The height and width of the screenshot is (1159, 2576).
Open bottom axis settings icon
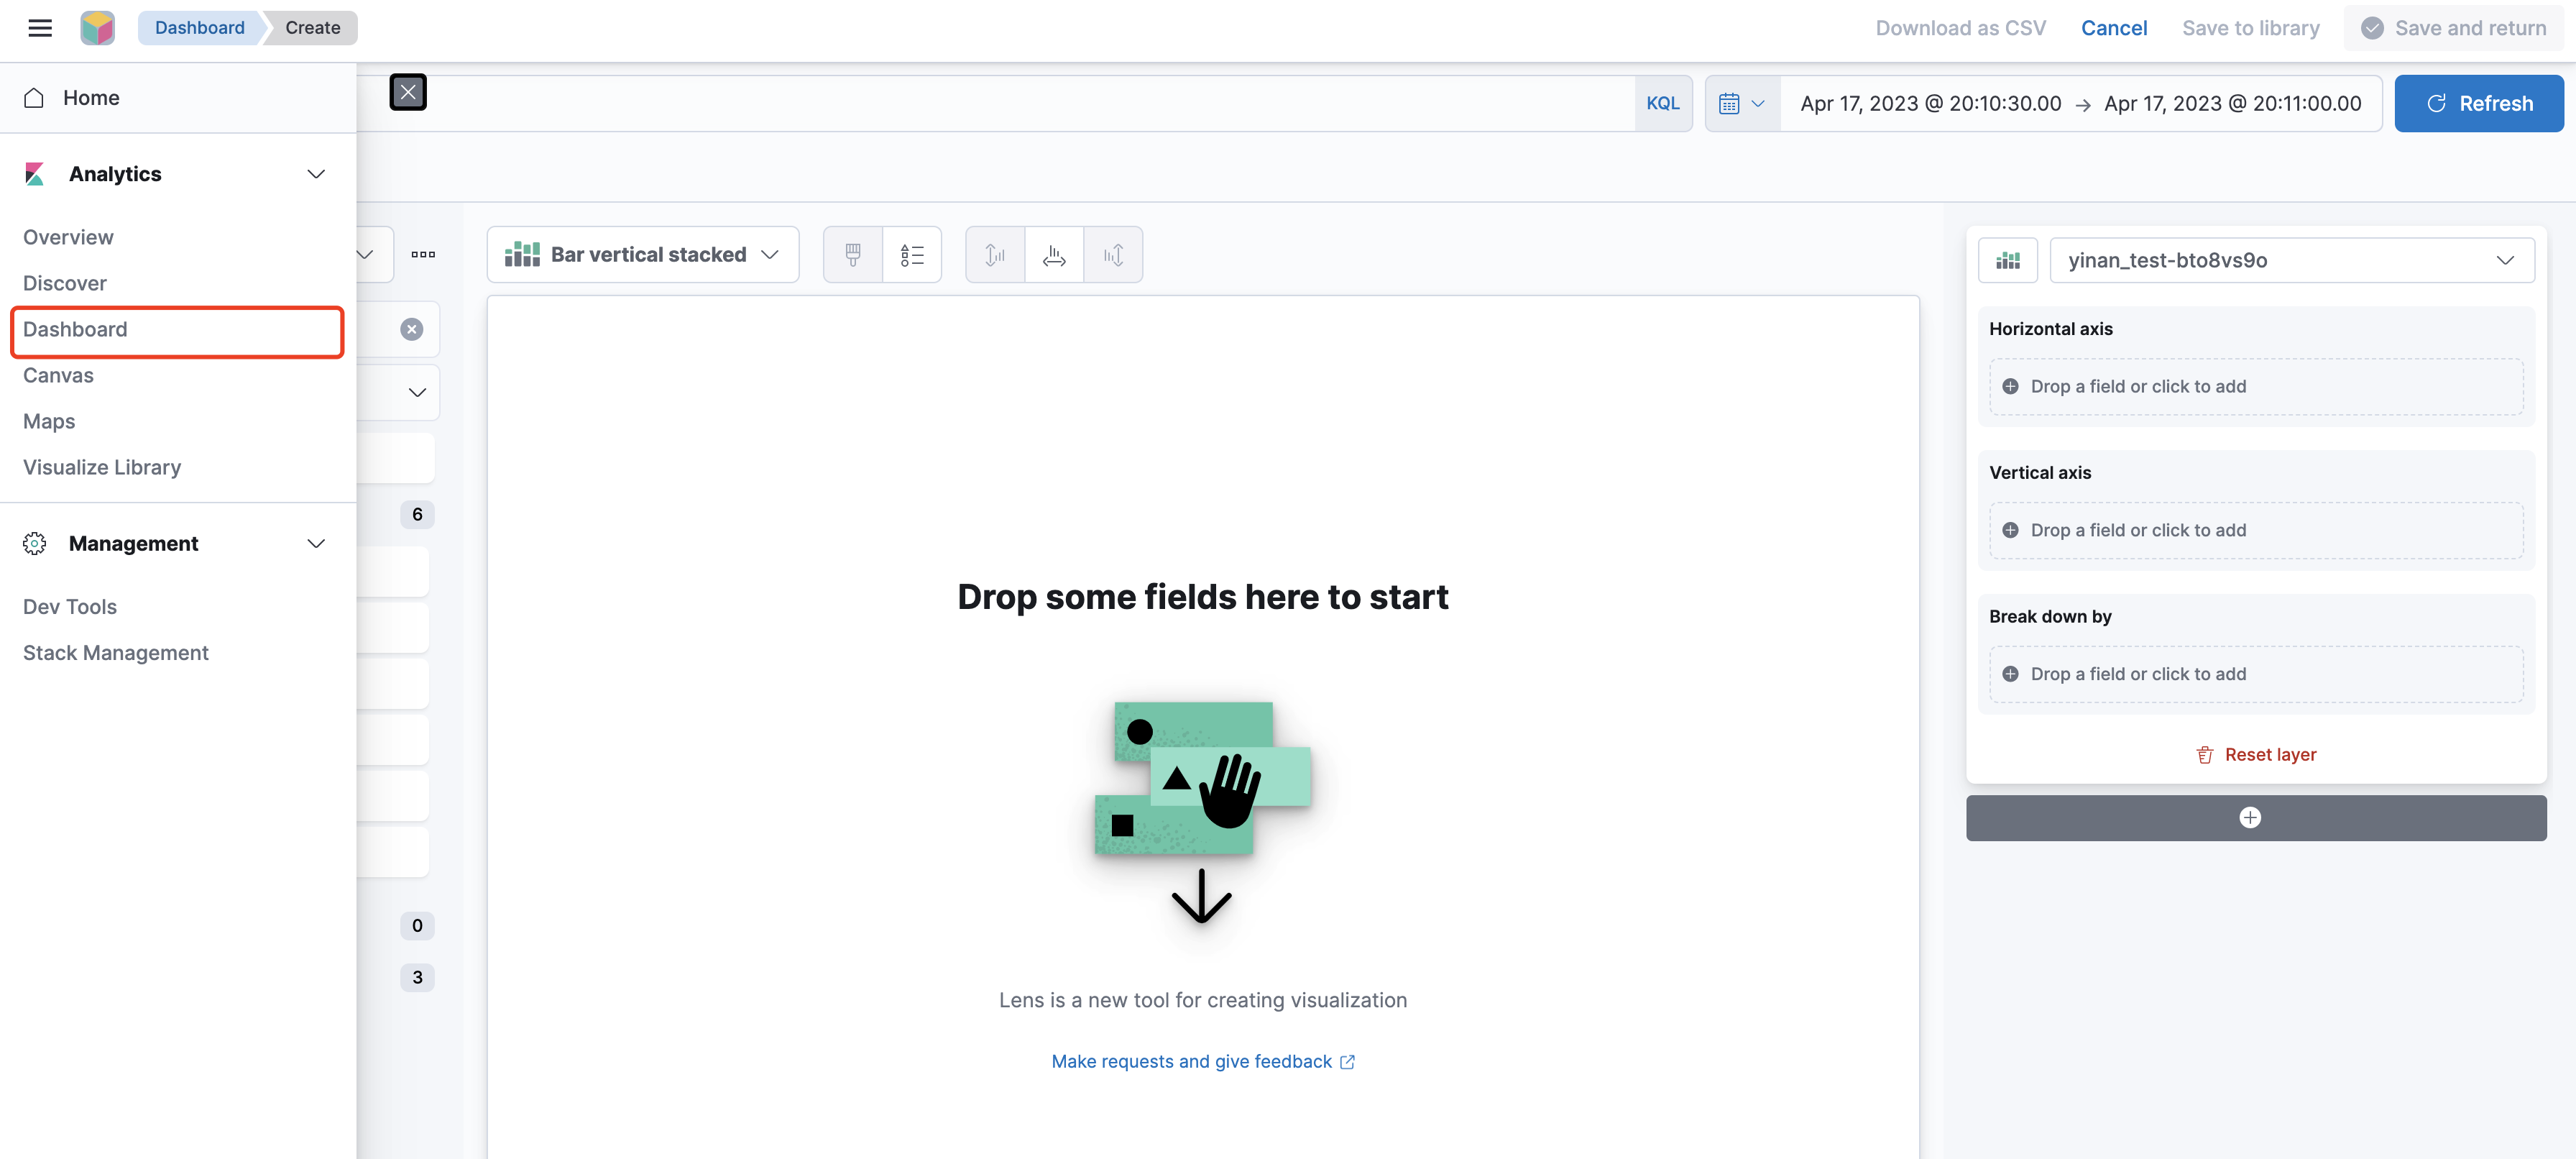1054,255
